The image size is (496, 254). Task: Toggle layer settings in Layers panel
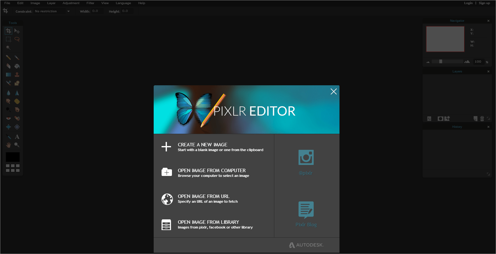click(429, 119)
